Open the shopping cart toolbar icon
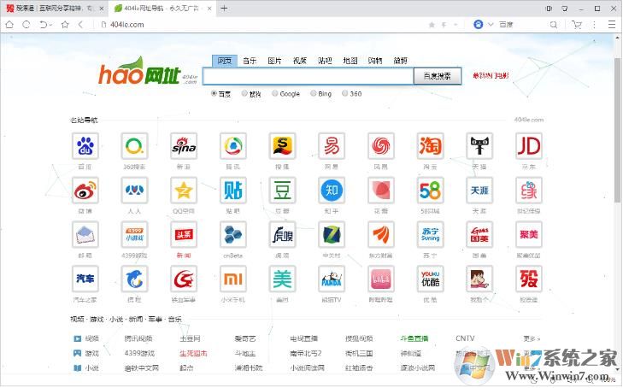The image size is (623, 388). (577, 25)
